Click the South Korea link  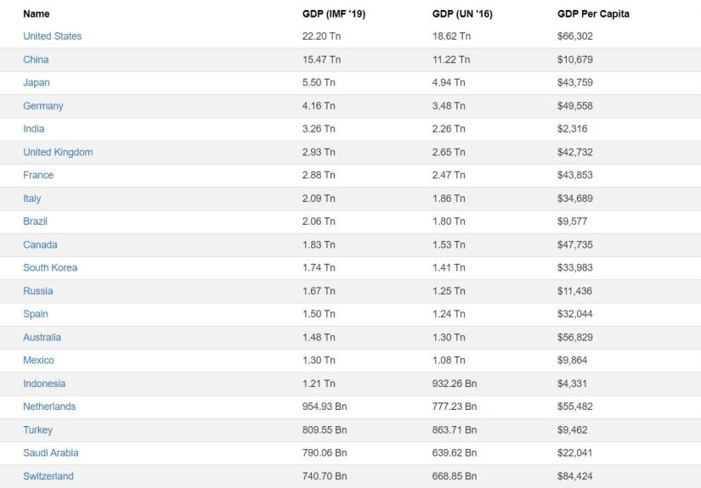(x=50, y=267)
